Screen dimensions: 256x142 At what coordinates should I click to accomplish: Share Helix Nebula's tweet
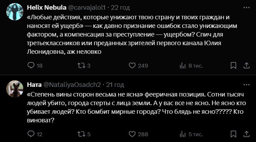tap(247, 65)
